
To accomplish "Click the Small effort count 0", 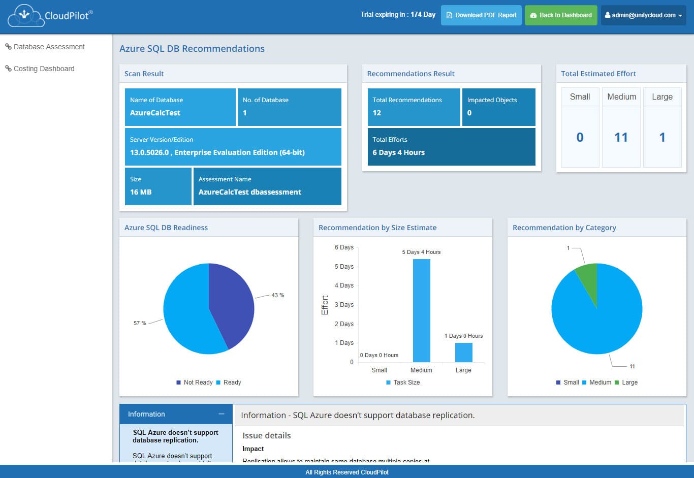I will tap(580, 137).
